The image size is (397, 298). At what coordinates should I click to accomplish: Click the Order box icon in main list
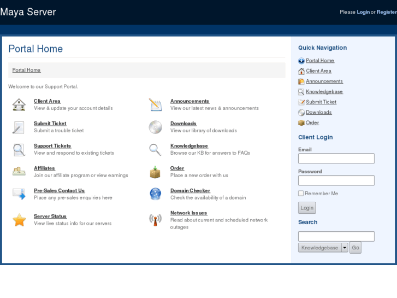click(x=155, y=172)
